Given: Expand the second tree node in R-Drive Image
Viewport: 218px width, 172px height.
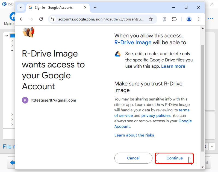Looking at the screenshot, I should [x=12, y=41].
